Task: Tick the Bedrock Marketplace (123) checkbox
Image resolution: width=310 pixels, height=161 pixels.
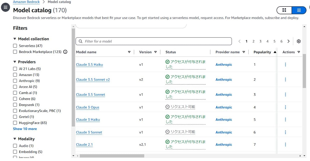Action: click(15, 52)
